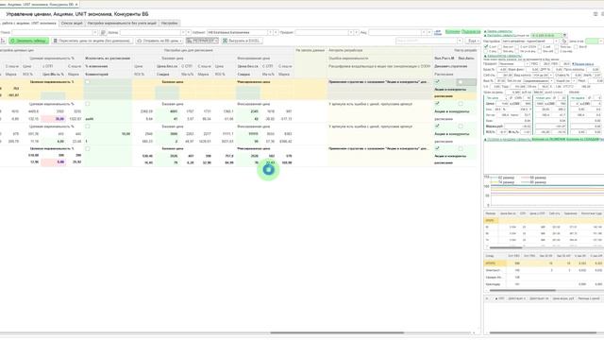The image size is (604, 340).
Task: Open the Настройка dropdown in right panel
Action: (x=556, y=41)
